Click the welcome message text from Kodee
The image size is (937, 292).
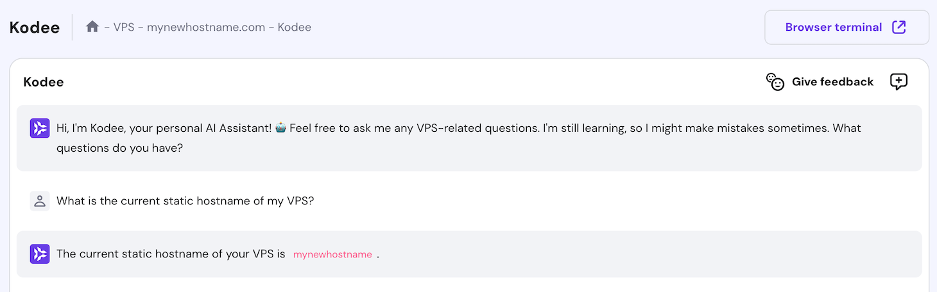[449, 128]
